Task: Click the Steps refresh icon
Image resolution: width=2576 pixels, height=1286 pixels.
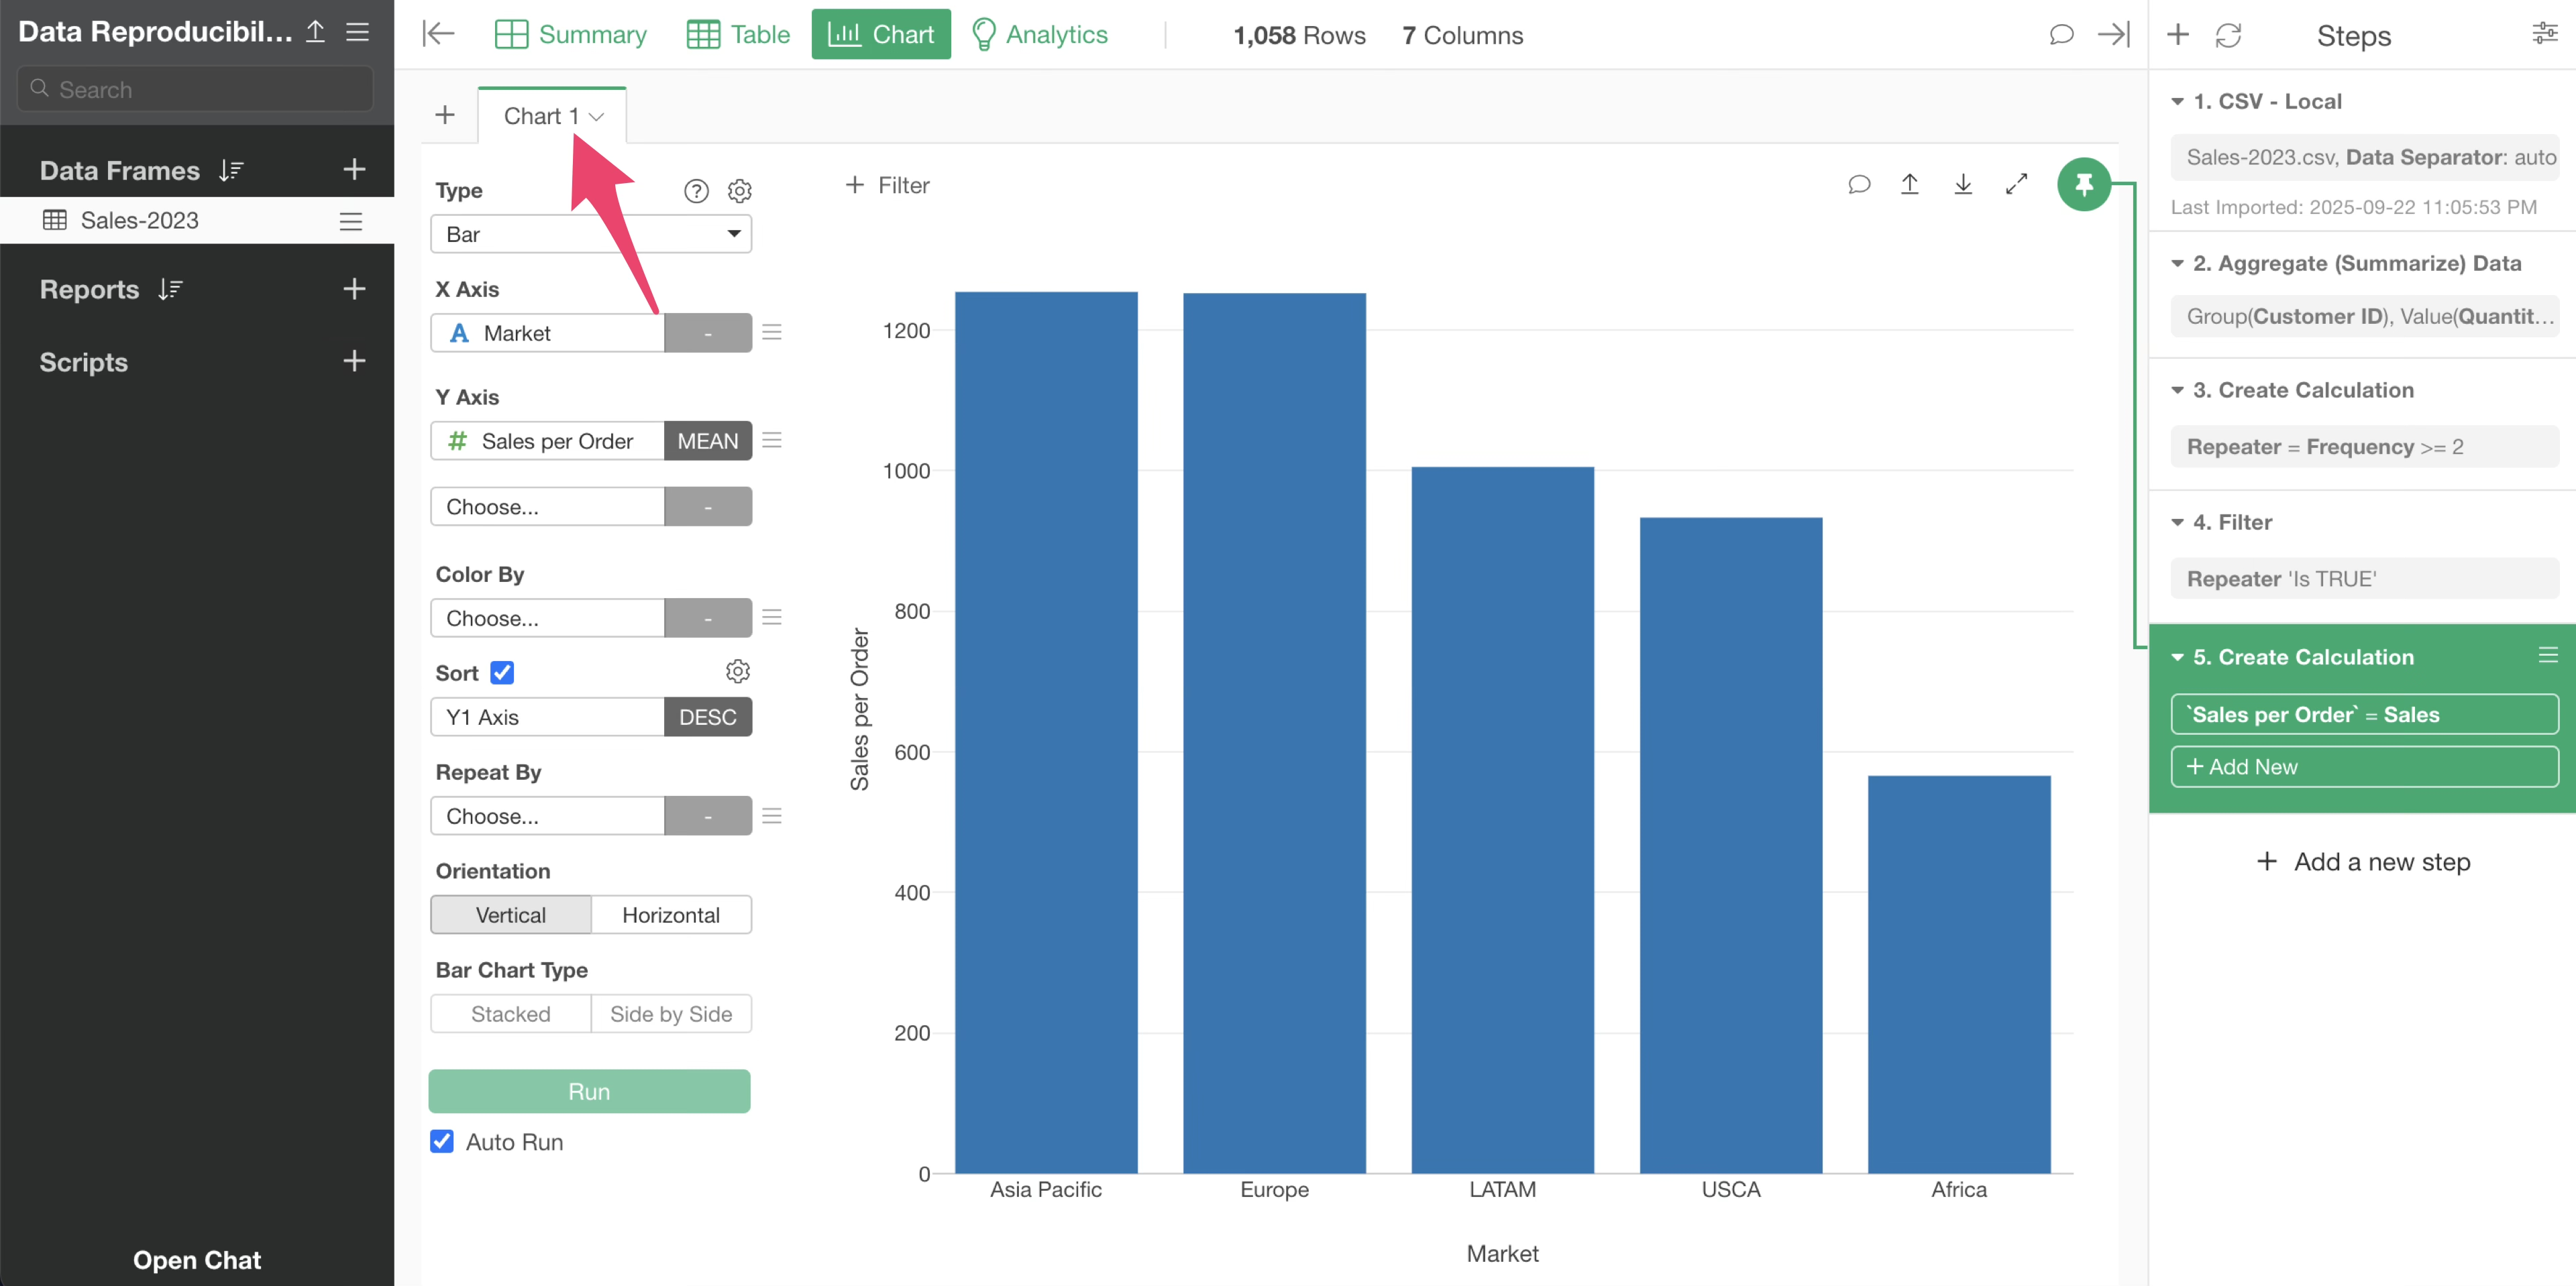Action: (2228, 35)
